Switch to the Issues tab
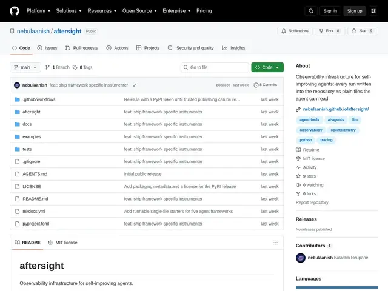 [47, 48]
